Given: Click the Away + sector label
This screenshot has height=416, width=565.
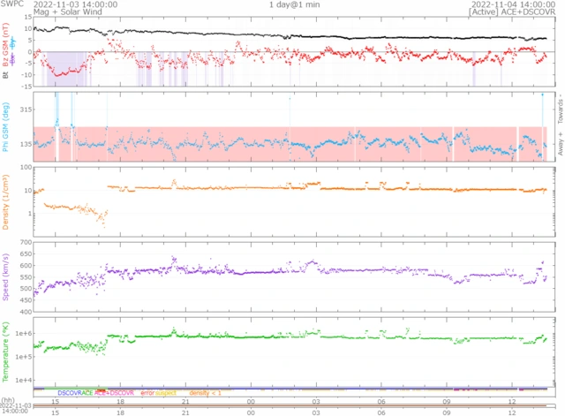Looking at the screenshot, I should 561,143.
